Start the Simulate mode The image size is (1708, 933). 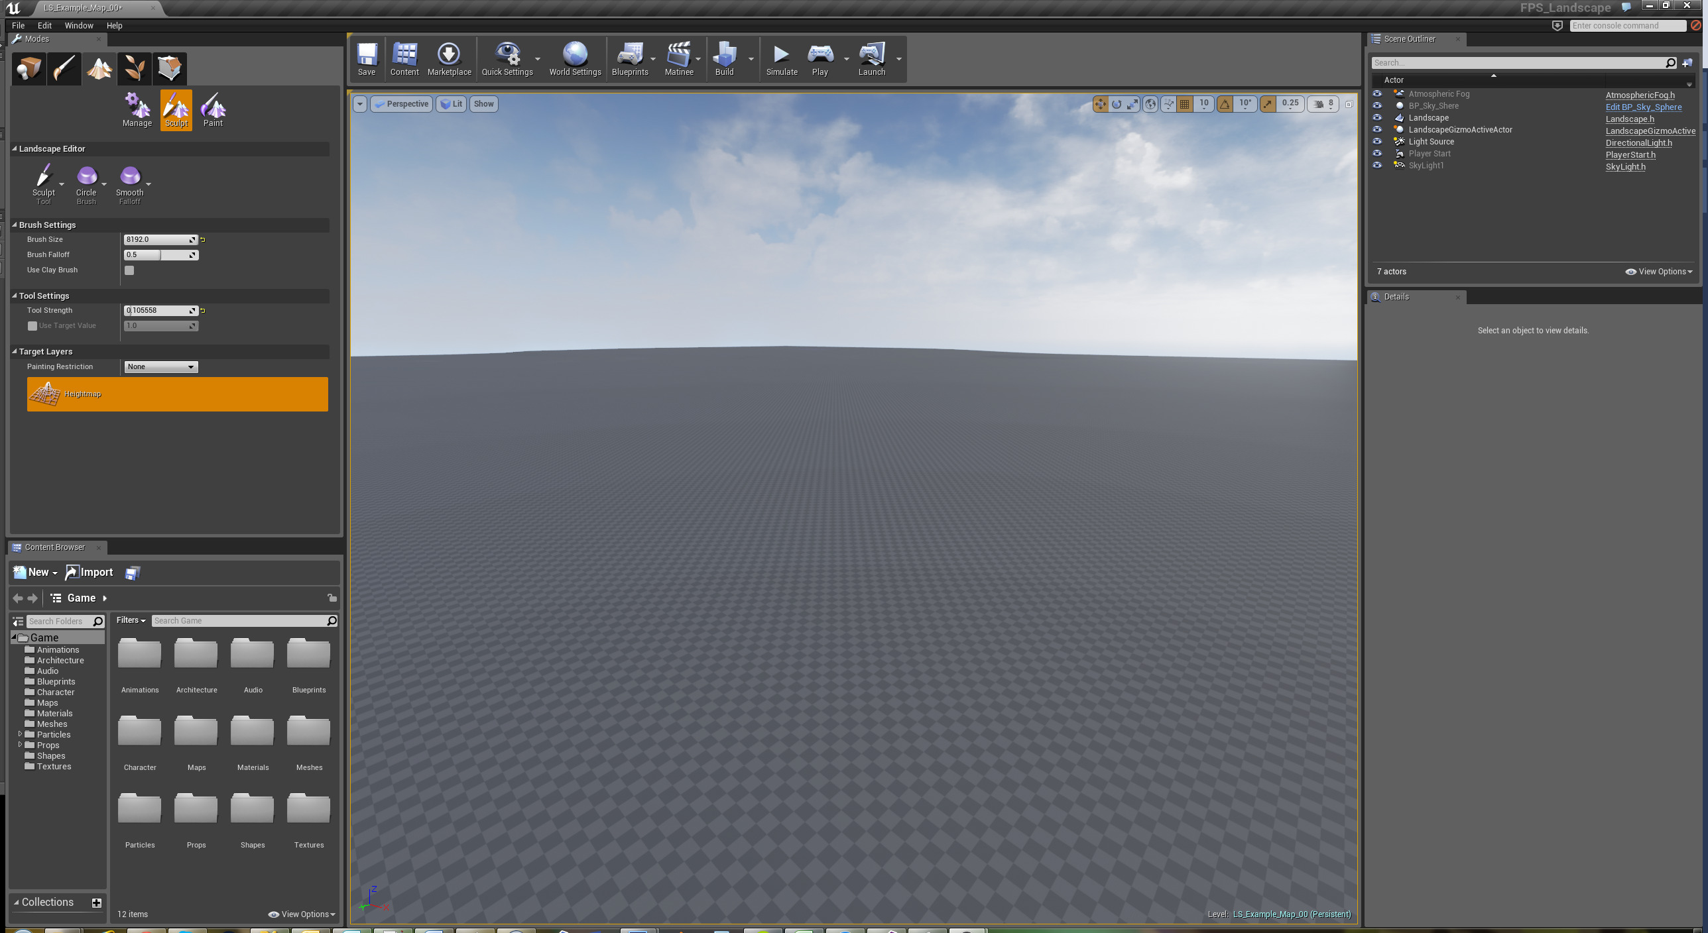pyautogui.click(x=781, y=58)
